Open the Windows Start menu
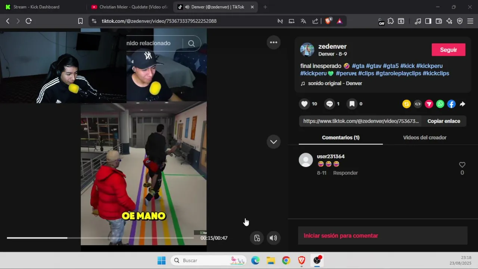 point(161,260)
